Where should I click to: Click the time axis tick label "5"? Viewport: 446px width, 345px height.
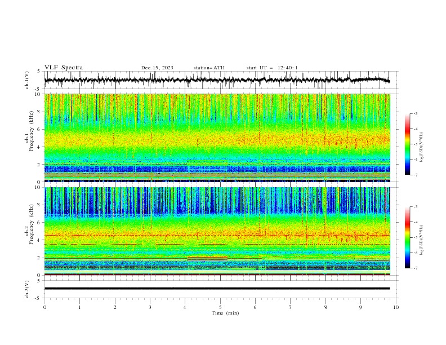(x=220, y=307)
